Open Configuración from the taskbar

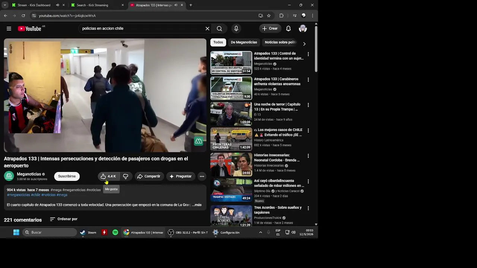coord(226,232)
